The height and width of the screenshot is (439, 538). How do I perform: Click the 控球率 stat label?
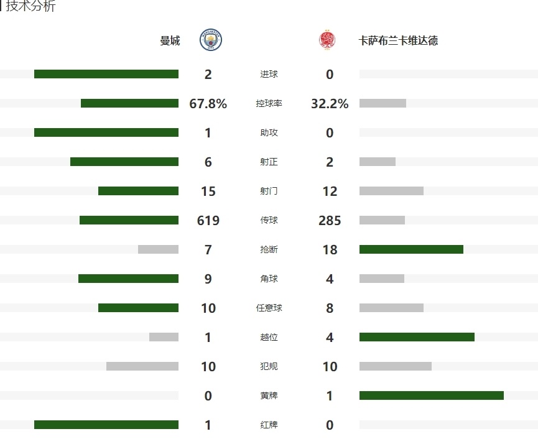[269, 103]
